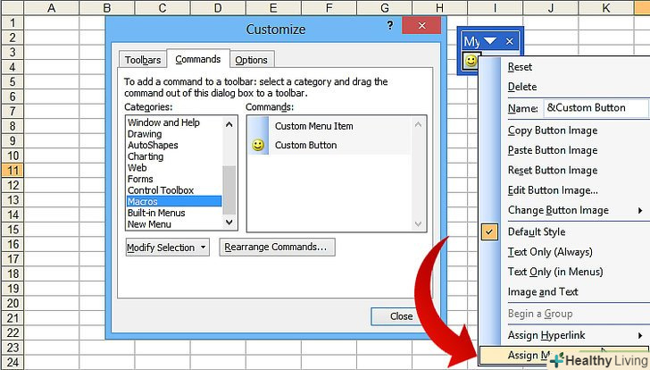Image resolution: width=650 pixels, height=370 pixels.
Task: Select Image and Text style
Action: click(543, 291)
